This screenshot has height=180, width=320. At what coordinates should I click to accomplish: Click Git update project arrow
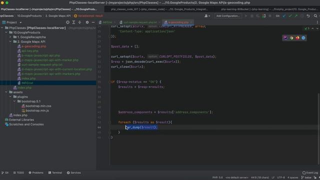coord(284,16)
